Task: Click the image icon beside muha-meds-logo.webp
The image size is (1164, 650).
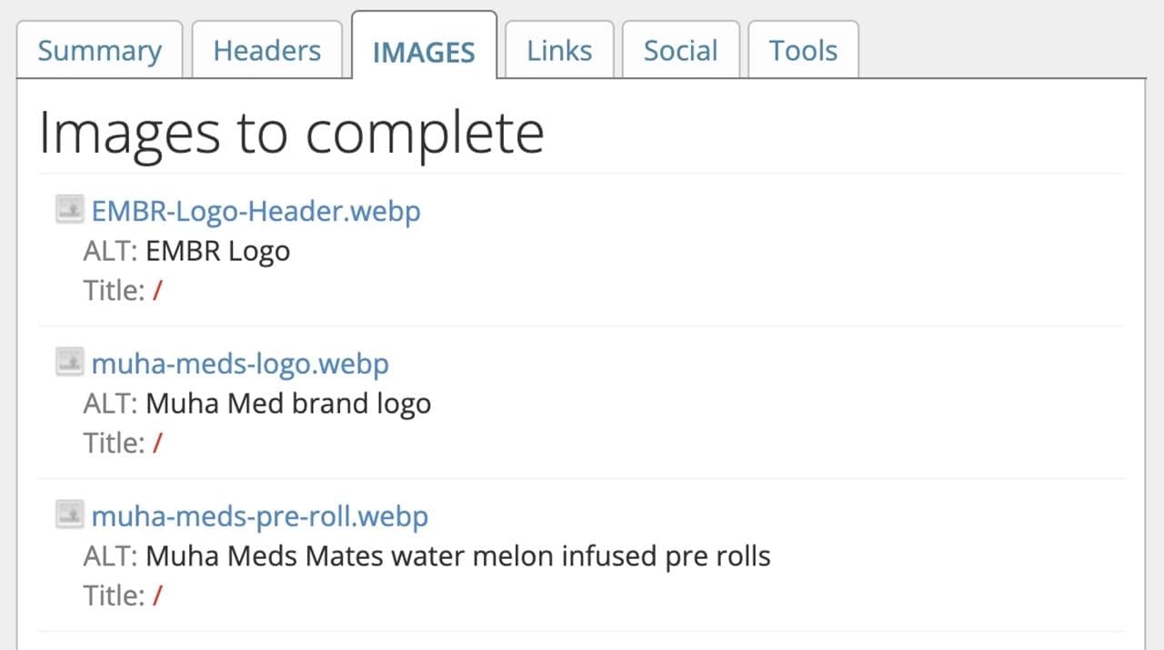Action: coord(69,363)
